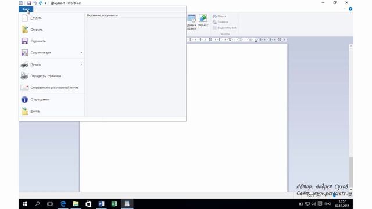Open Параметры страницы page setup
Screen dimensions: 372x209
click(52, 76)
